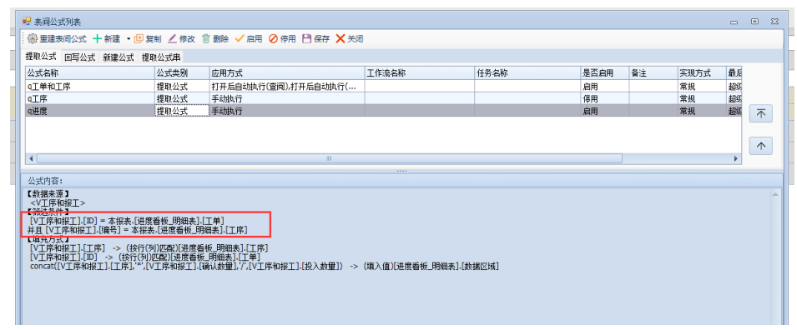Click the green plus 新建 icon
797x330 pixels.
[x=97, y=38]
